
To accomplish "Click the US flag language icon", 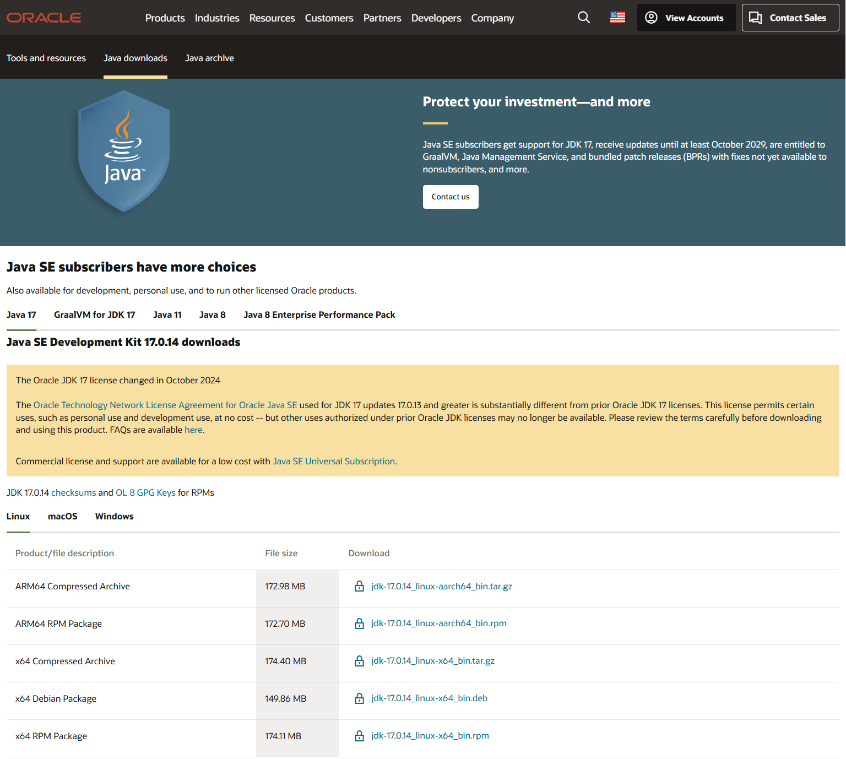I will tap(617, 17).
